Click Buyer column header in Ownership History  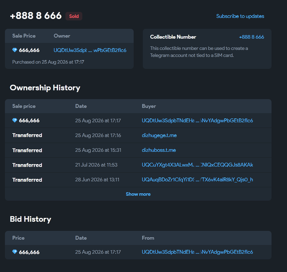click(x=149, y=106)
